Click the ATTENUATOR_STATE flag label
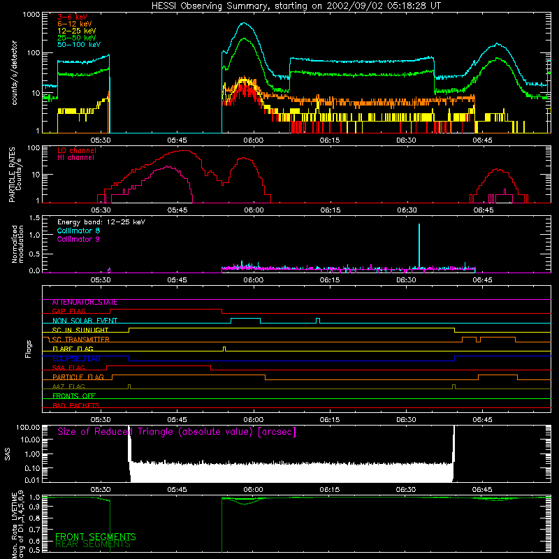Viewport: 559px width, 559px height. tap(85, 303)
